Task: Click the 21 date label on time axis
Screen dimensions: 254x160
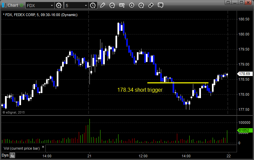Action: click(89, 156)
